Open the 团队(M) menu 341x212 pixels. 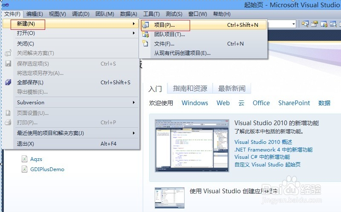pos(105,14)
